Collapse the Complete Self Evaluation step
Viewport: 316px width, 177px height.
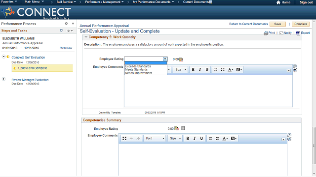3,57
